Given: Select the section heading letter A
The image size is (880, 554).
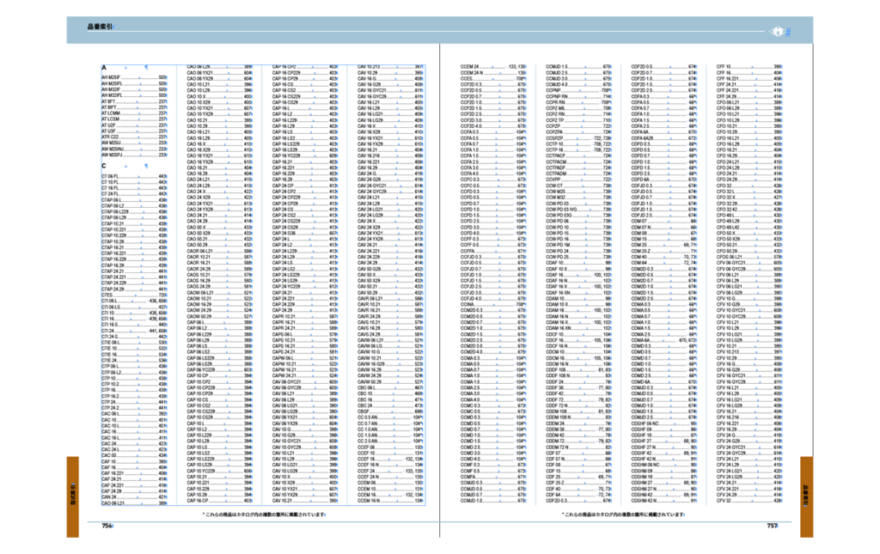Looking at the screenshot, I should point(104,67).
